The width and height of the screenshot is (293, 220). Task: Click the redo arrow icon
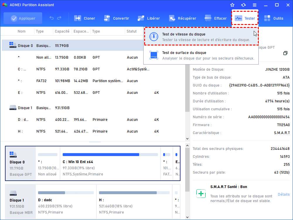[x=59, y=18]
